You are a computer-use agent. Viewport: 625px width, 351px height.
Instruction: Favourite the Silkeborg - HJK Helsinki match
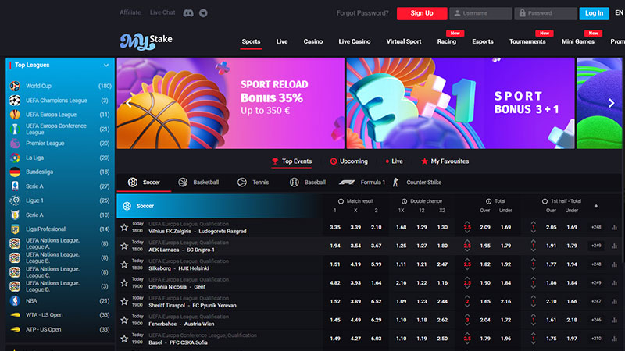124,264
